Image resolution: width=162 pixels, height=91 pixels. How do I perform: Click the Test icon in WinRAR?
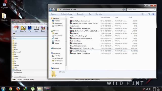coord(30,29)
